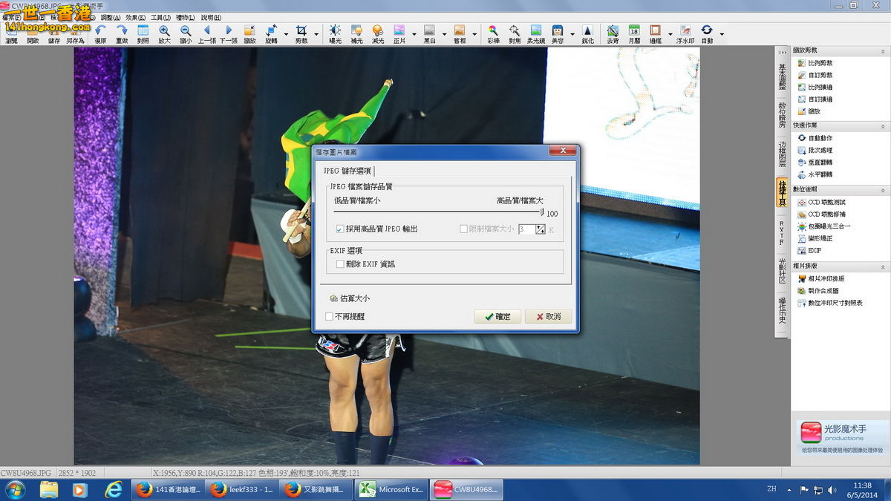
Task: Open dropdown arrow next to 美容
Action: click(x=572, y=33)
